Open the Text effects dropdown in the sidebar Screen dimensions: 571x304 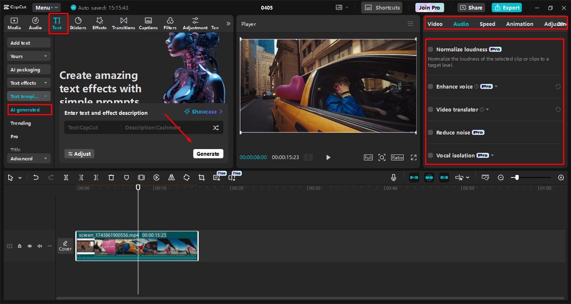pyautogui.click(x=28, y=83)
